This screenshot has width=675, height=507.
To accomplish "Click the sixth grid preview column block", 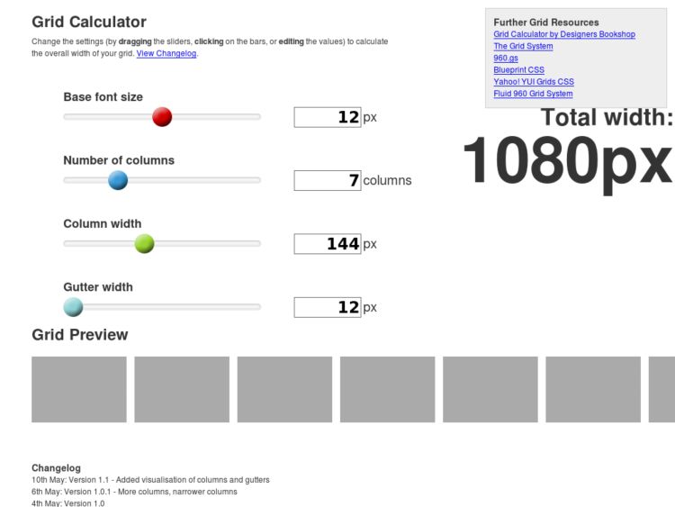I will click(x=593, y=389).
